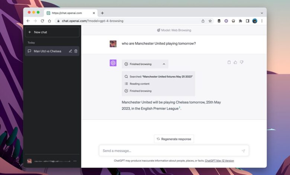
Task: Open the purple circular extension icon
Action: click(226, 21)
